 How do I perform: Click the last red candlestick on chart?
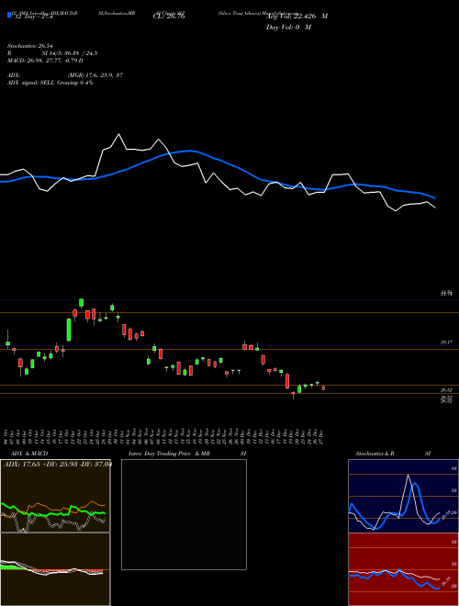coord(323,388)
